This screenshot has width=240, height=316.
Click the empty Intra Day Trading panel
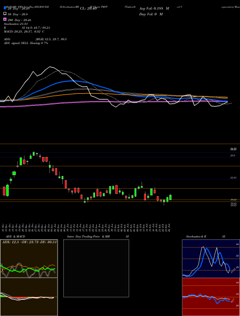[96, 268]
